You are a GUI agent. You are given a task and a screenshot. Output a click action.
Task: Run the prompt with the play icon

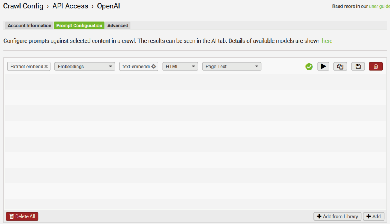tap(323, 67)
